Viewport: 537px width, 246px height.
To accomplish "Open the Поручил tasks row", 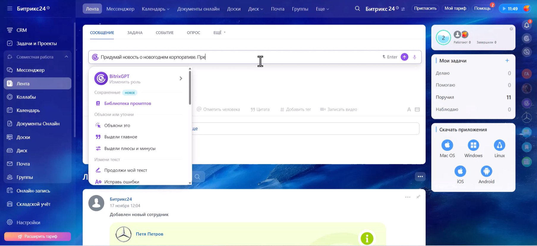I will coord(473,97).
